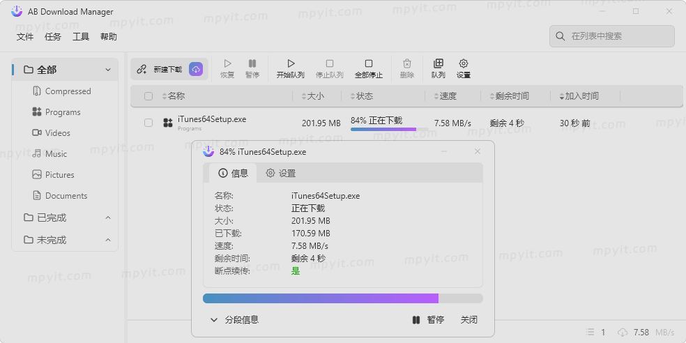Click 暂停 button in download dialog
The image size is (686, 343).
click(428, 320)
